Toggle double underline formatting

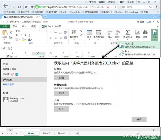click(x=29, y=35)
